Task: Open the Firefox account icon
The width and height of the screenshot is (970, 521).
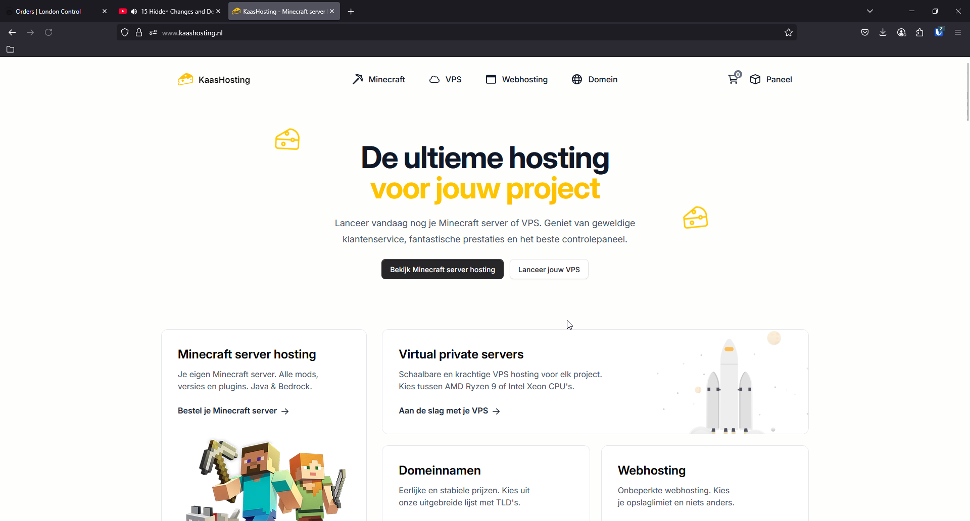Action: pos(901,33)
